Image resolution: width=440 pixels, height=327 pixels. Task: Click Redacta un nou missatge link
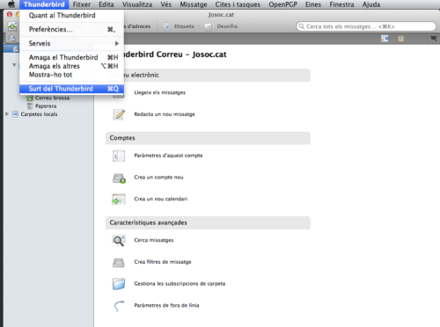point(165,114)
